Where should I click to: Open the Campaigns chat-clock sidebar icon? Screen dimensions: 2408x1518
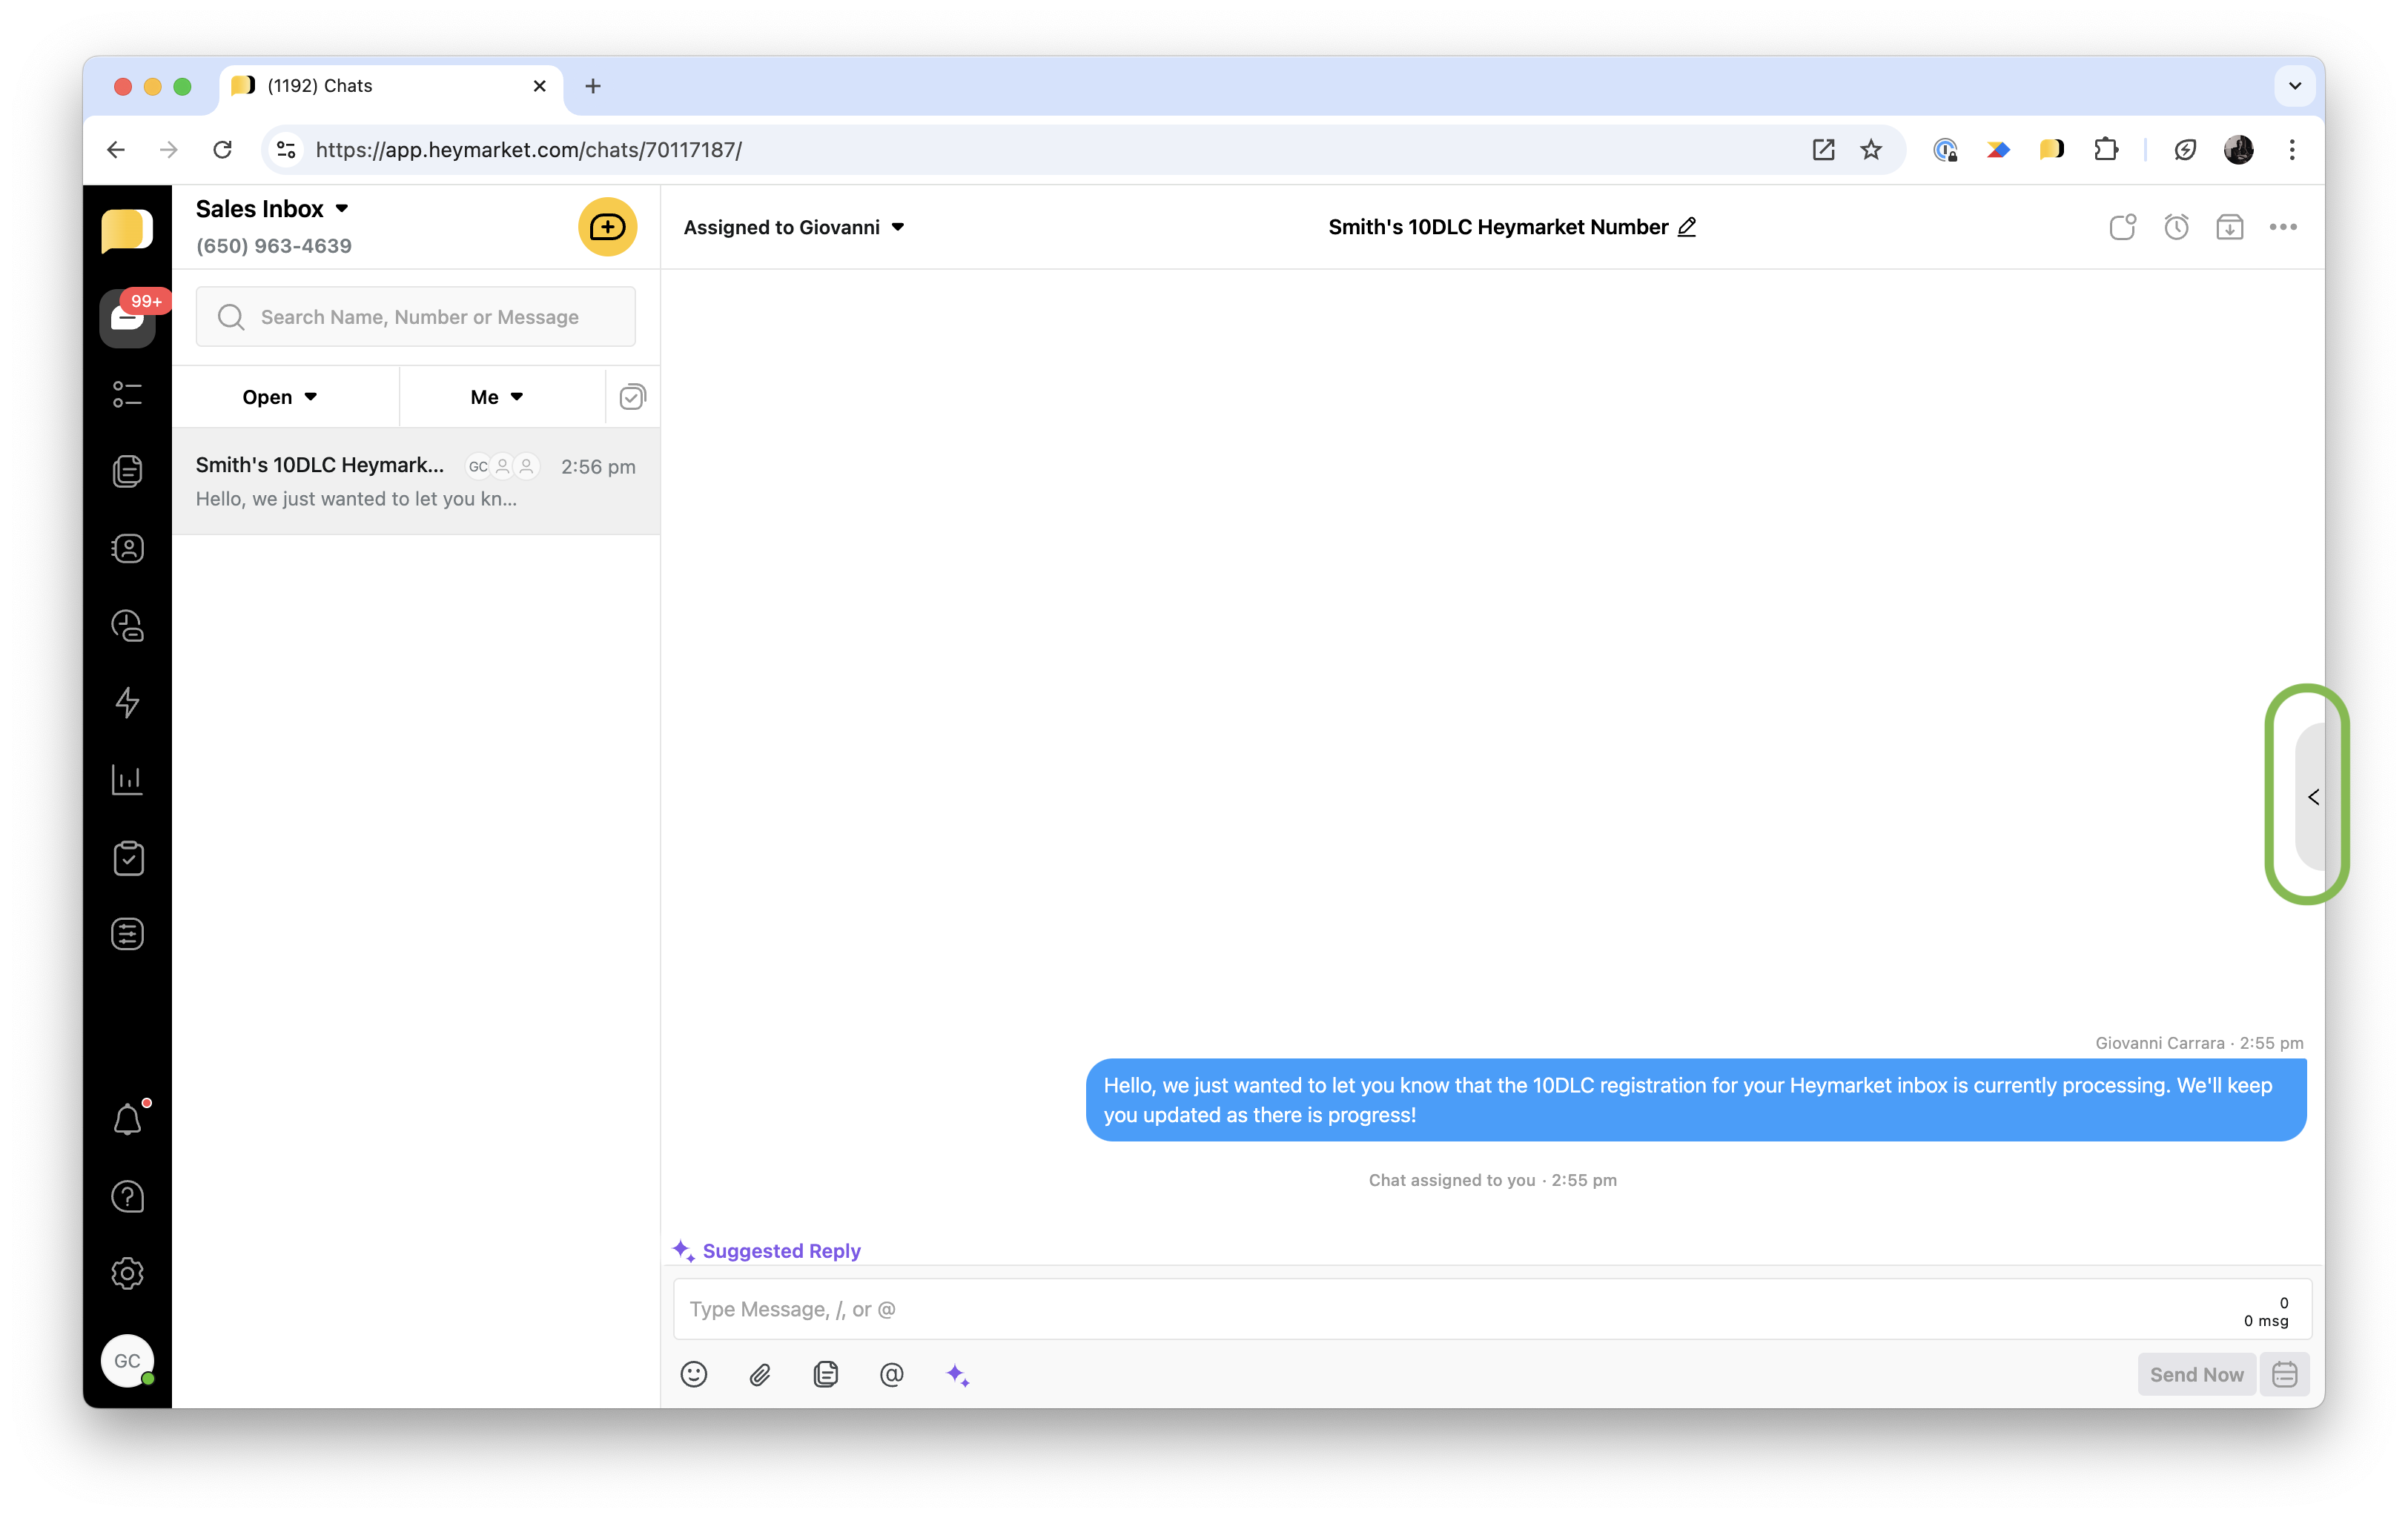tap(127, 625)
